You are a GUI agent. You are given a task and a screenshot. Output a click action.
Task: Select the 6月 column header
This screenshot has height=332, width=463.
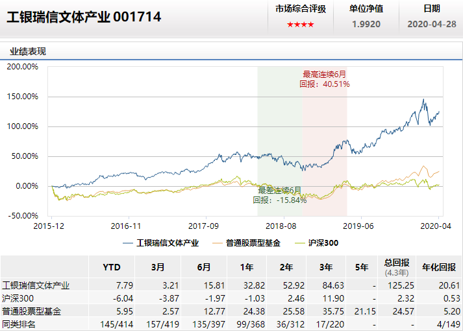204,267
